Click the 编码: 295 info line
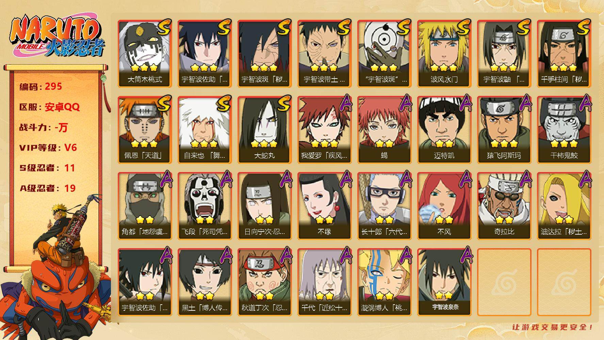 click(41, 87)
